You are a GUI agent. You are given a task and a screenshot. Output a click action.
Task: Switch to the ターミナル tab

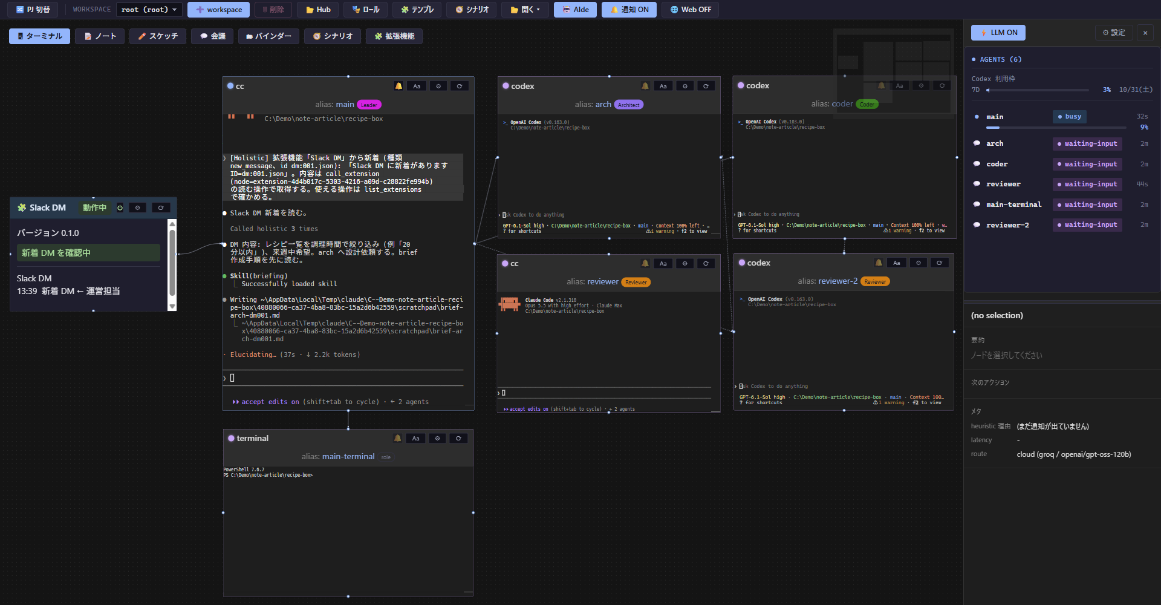(39, 36)
